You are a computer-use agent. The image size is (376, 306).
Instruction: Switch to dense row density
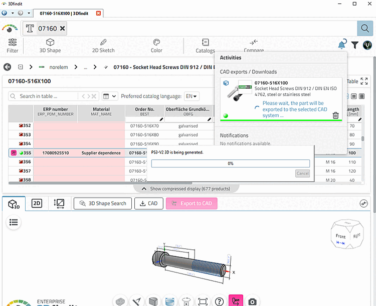[361, 96]
